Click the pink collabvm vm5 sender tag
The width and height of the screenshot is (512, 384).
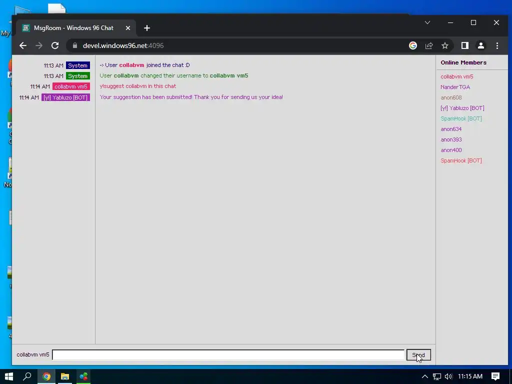71,86
